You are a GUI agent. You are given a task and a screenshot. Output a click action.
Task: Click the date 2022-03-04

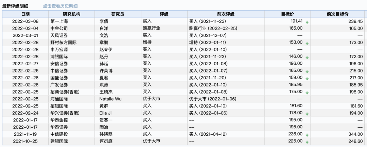point(25,28)
